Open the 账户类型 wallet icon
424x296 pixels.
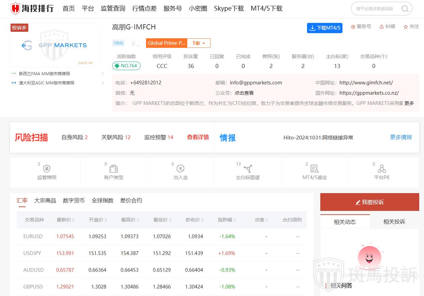pyautogui.click(x=114, y=169)
